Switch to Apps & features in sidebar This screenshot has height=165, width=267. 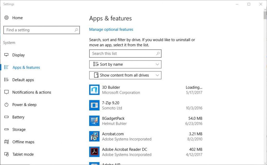26,67
